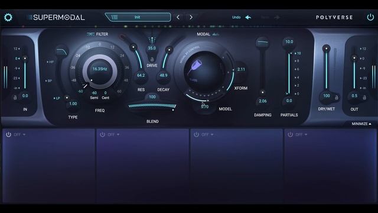
Task: Click the BLEND value 100
Action: (x=152, y=97)
